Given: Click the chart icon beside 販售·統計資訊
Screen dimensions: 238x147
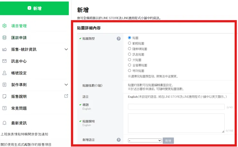Looking at the screenshot, I should point(5,49).
